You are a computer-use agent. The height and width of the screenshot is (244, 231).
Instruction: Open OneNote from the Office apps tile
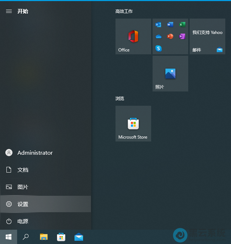(x=182, y=36)
